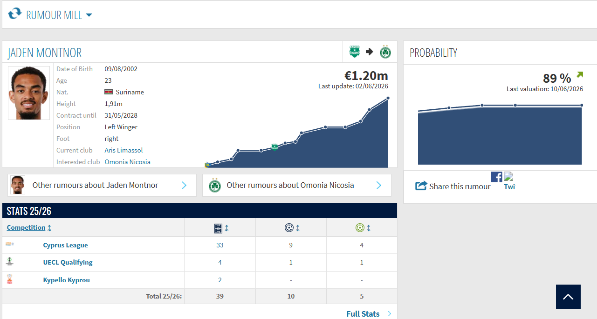Open the UECL Qualifying competition link
Screen dimensions: 597x319
pos(68,262)
